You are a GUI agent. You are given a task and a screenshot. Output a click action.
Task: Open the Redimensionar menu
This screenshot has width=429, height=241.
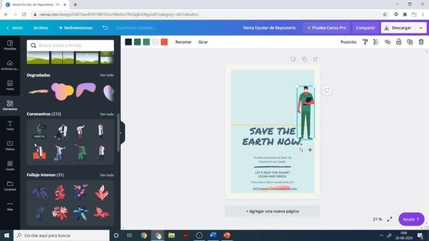click(x=76, y=27)
